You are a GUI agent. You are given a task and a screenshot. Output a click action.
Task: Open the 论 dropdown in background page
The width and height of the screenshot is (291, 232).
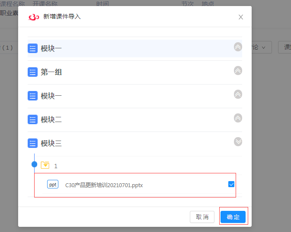261,47
